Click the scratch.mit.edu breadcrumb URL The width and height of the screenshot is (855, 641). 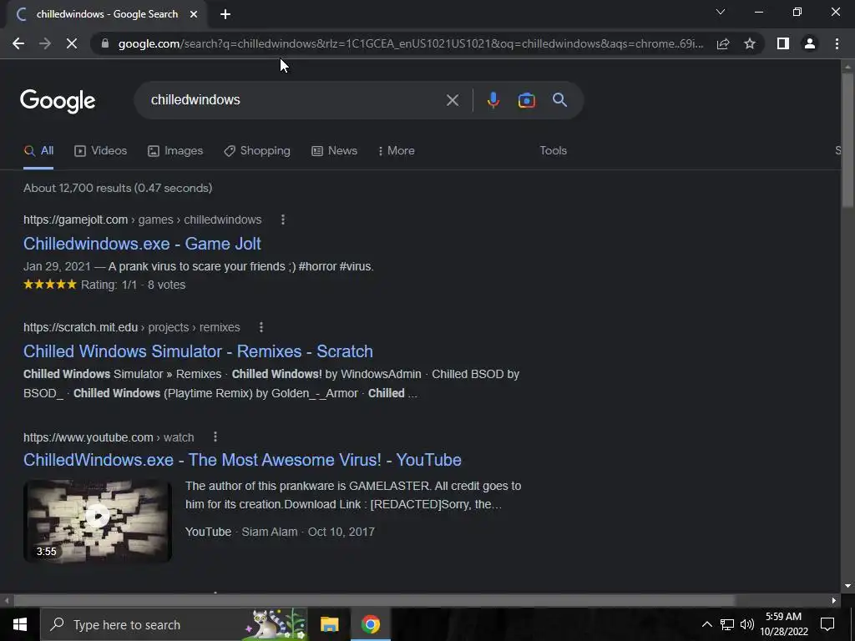point(131,327)
